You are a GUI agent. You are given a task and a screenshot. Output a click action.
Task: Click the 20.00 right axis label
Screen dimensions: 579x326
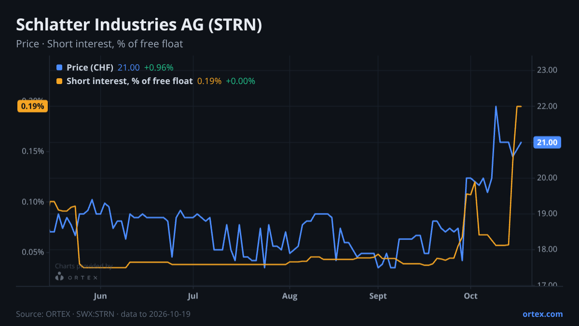(x=547, y=178)
